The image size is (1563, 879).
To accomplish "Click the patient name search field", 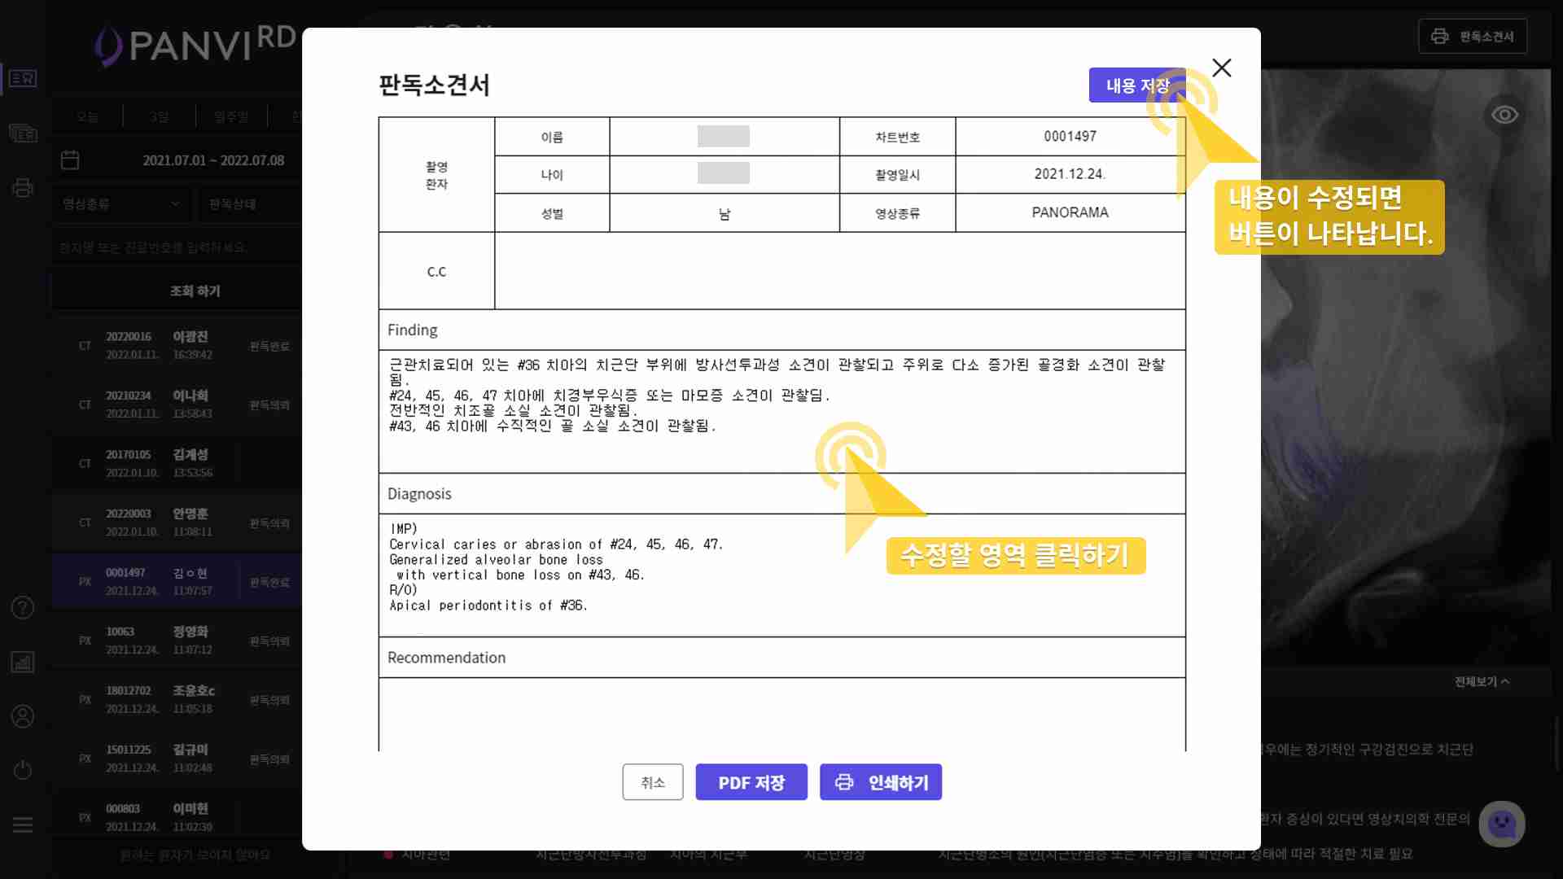I will point(177,247).
